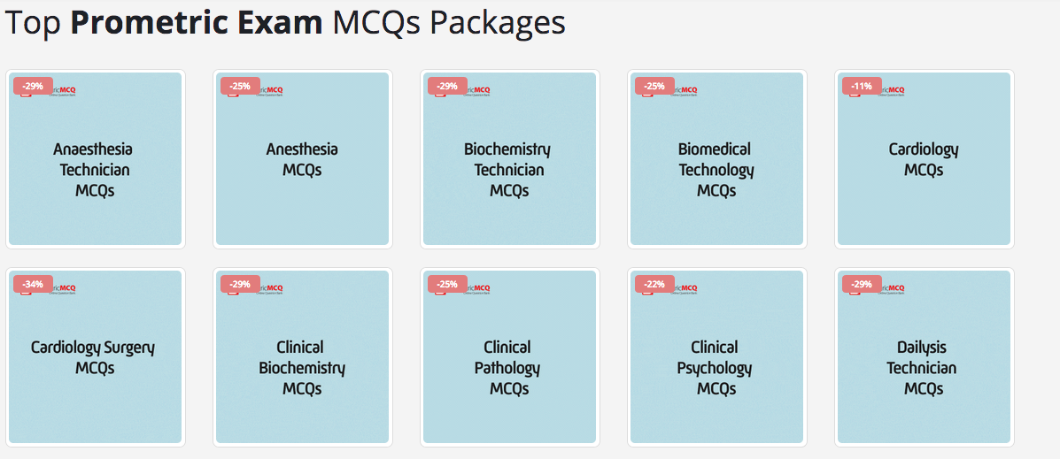
Task: Click -25% badge on Clinical Pathology card
Action: pos(447,284)
